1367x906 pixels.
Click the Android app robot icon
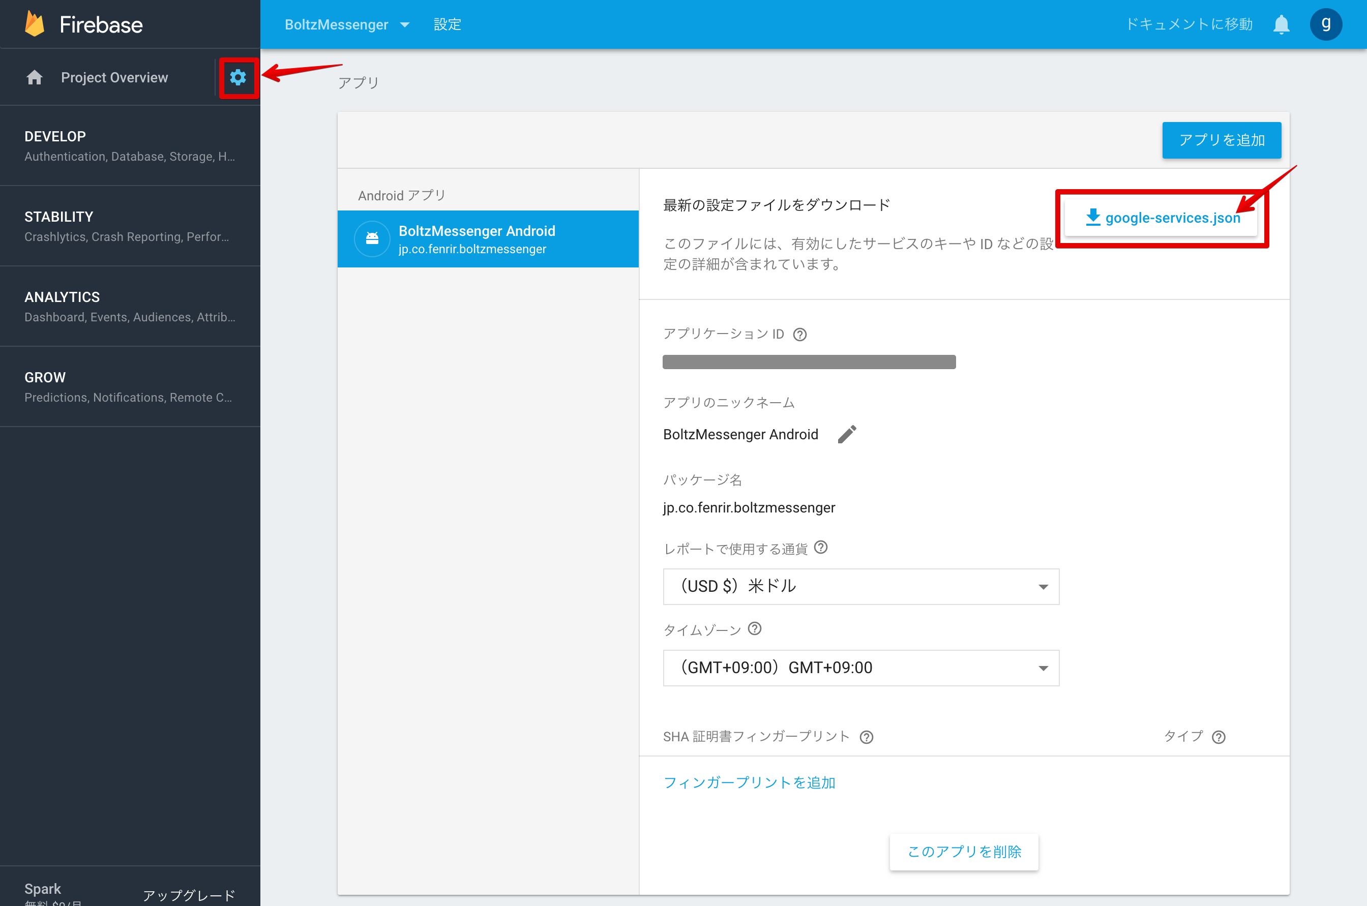(x=372, y=238)
